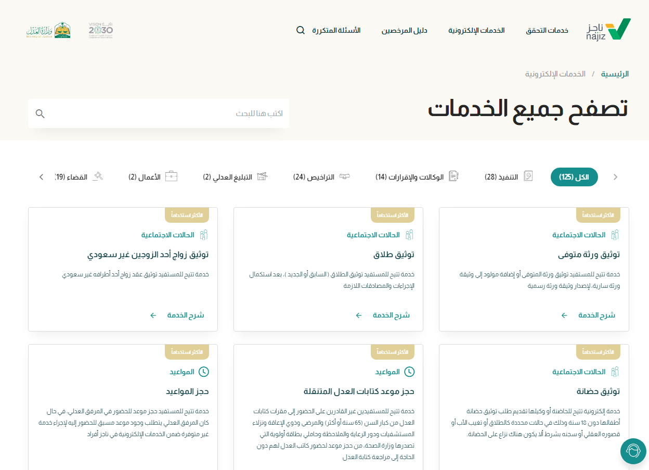Click arrow beside شرح الخدمة on توثيق زواج card
This screenshot has height=470, width=649.
[x=153, y=315]
